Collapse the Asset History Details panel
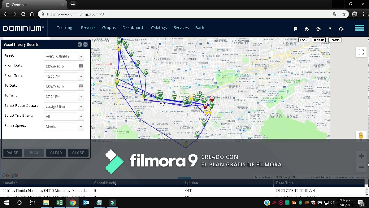 (85, 44)
